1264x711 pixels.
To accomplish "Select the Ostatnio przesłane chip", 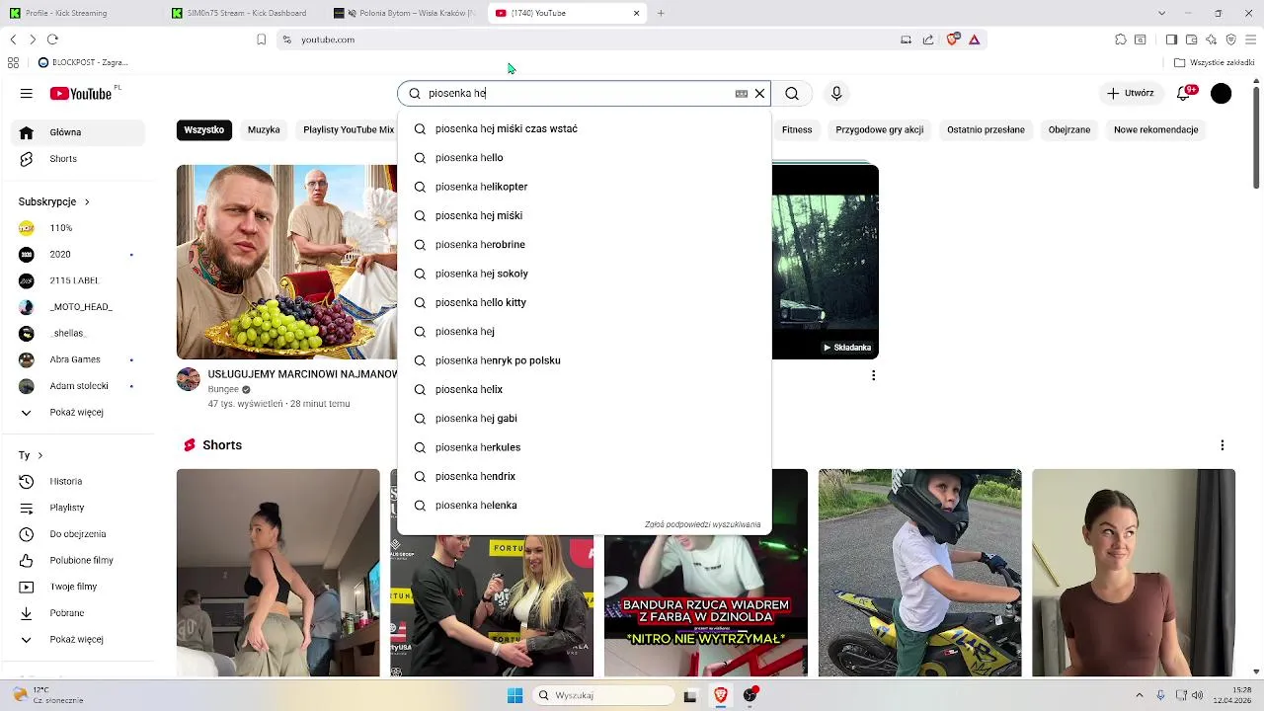I will coord(986,129).
